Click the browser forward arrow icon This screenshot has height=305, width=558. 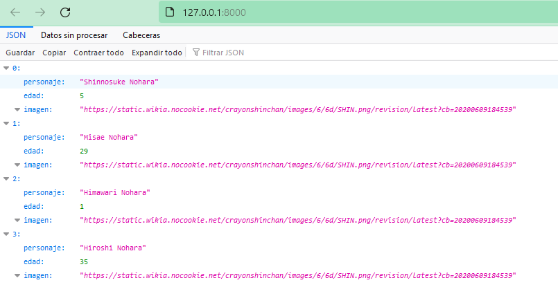coord(40,12)
